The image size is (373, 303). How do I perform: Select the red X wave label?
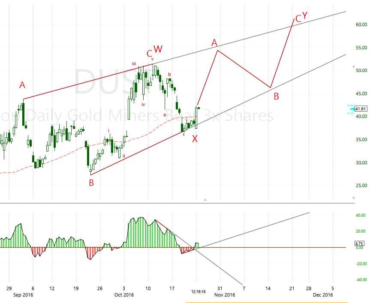[195, 139]
